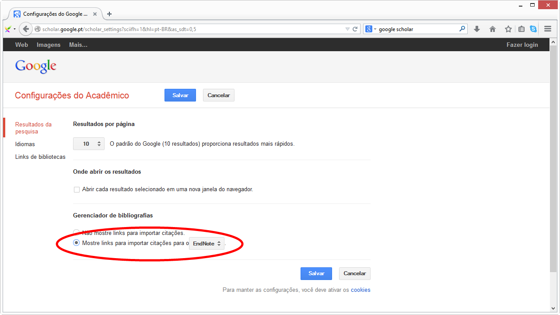Reload the page with the refresh icon
The width and height of the screenshot is (560, 315).
tap(355, 29)
